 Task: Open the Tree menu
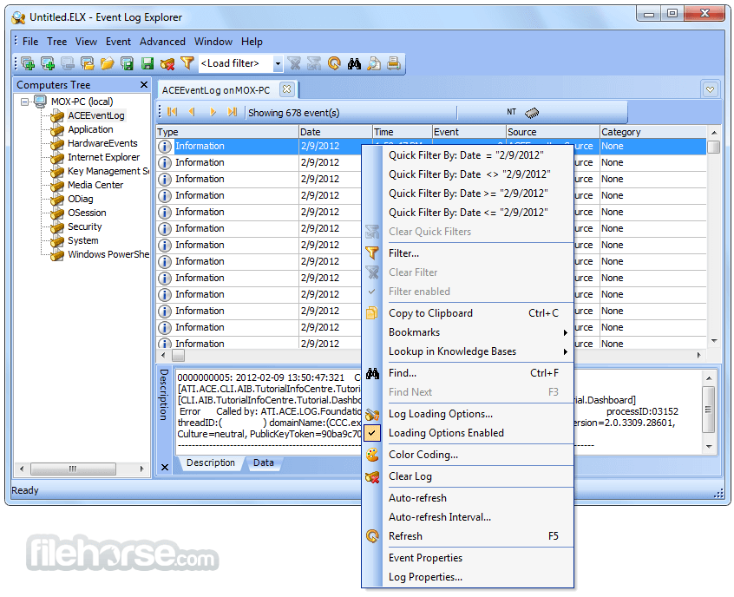(56, 42)
